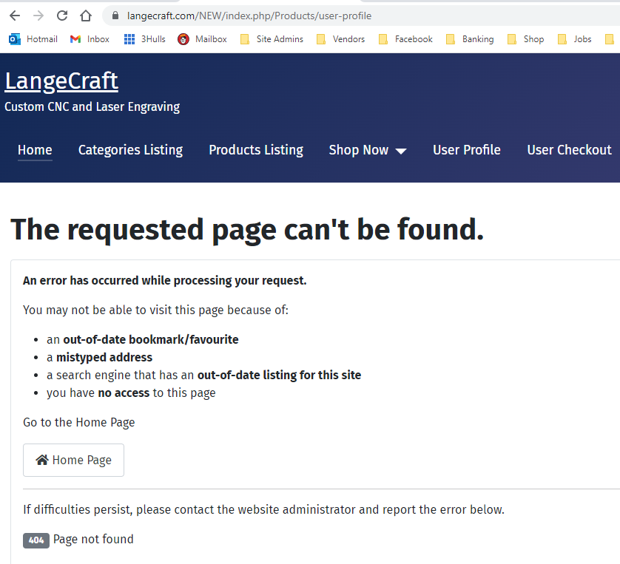Open the Hotmail bookmark
This screenshot has width=620, height=564.
click(33, 39)
